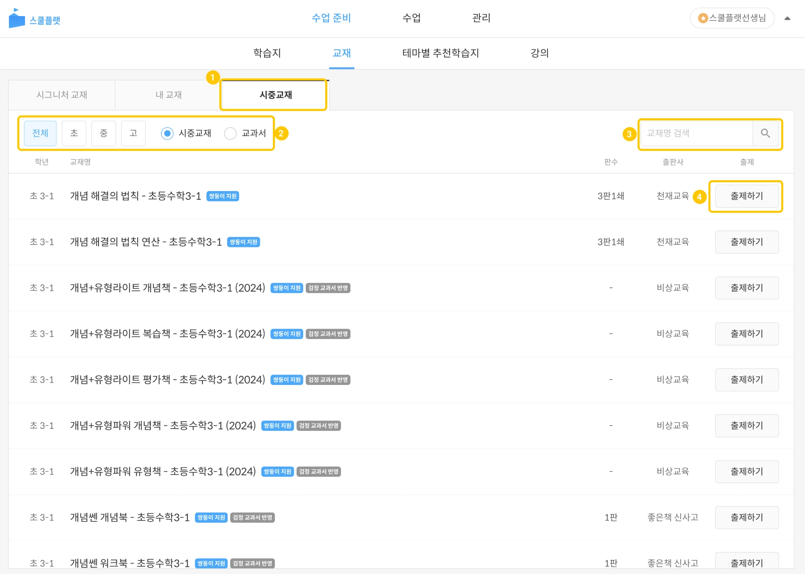805x574 pixels.
Task: Filter by 고 grade level
Action: point(133,134)
